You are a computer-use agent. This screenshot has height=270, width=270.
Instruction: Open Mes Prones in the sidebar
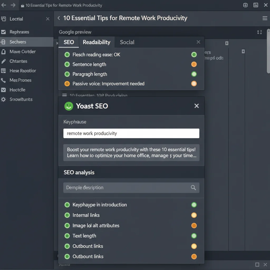(x=27, y=80)
